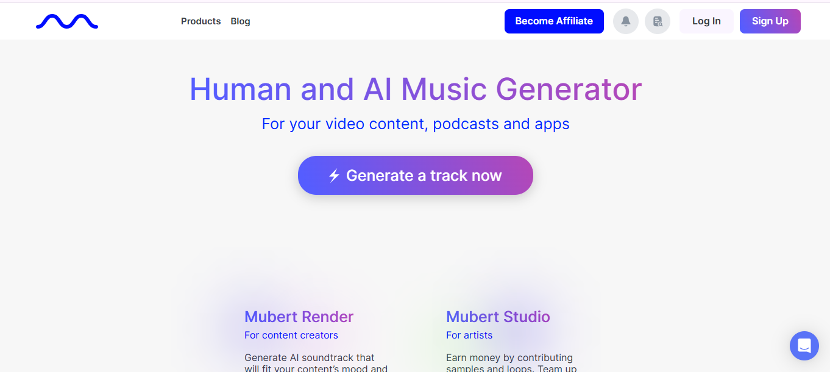Open the chat support bubble icon
The height and width of the screenshot is (372, 830).
(804, 346)
